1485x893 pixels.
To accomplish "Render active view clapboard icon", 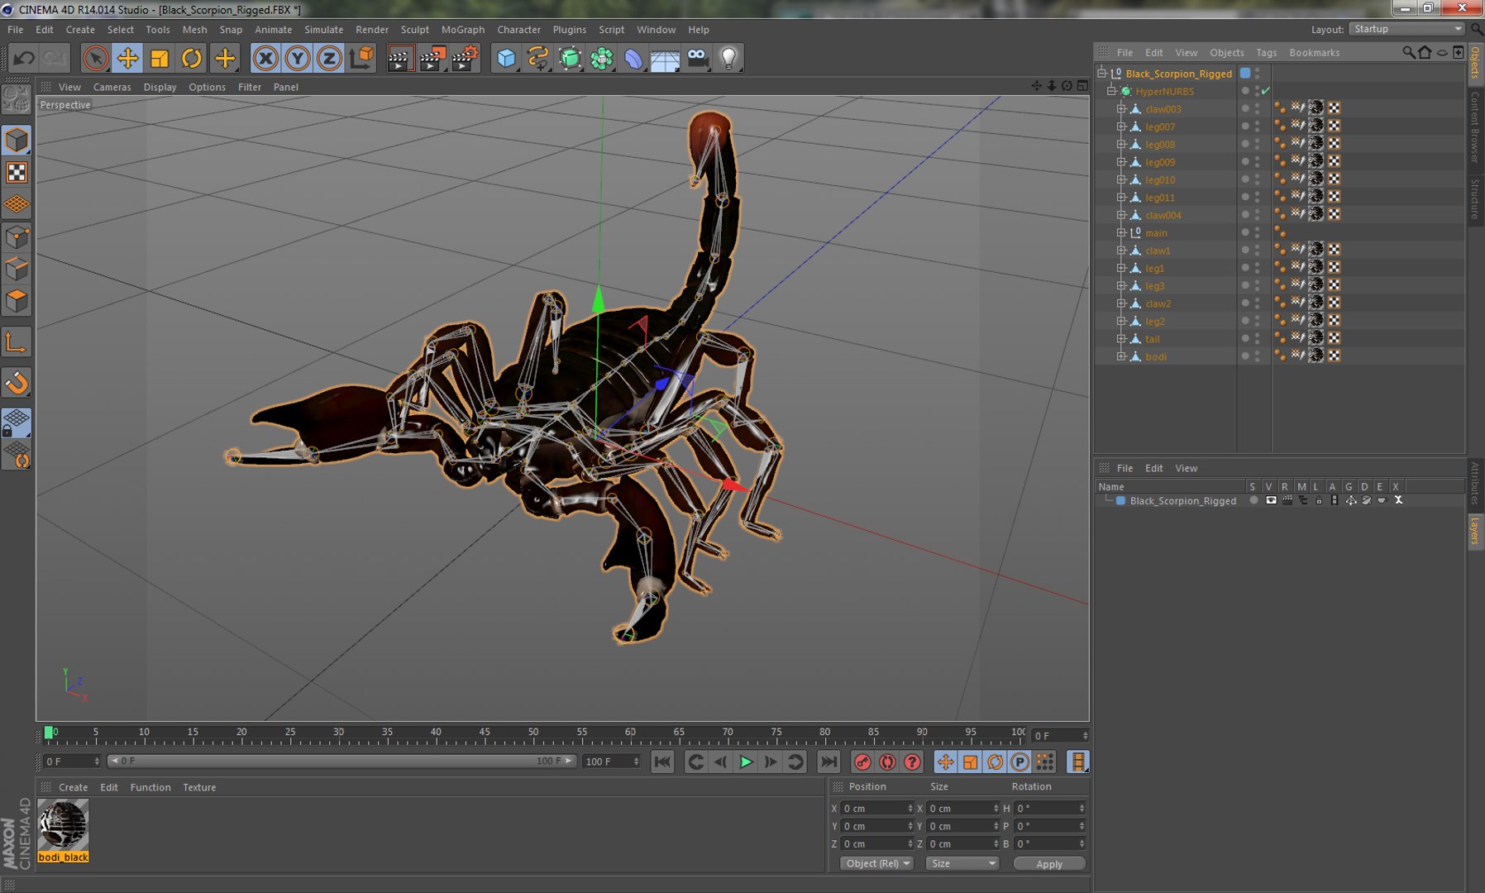I will (x=399, y=58).
